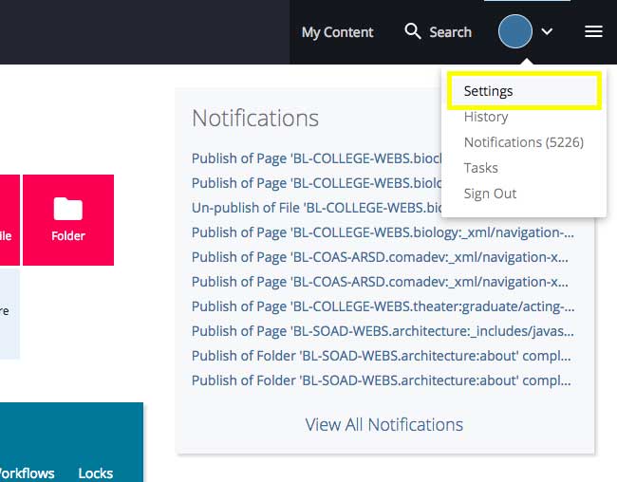The height and width of the screenshot is (482, 617).
Task: Open BL-SOAD-WEBS architecture _includes page notification
Action: coord(383,330)
